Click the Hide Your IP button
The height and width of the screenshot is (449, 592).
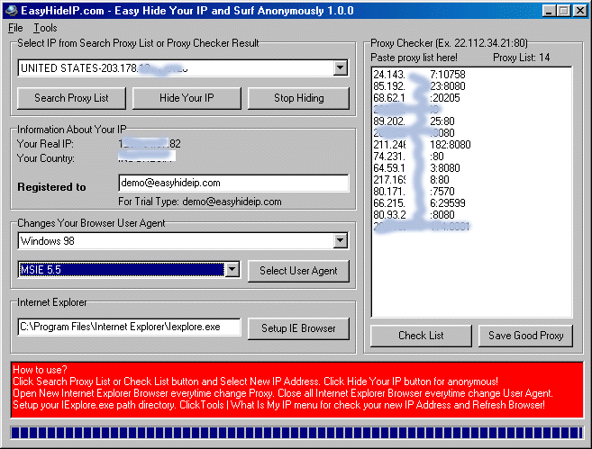coord(187,98)
